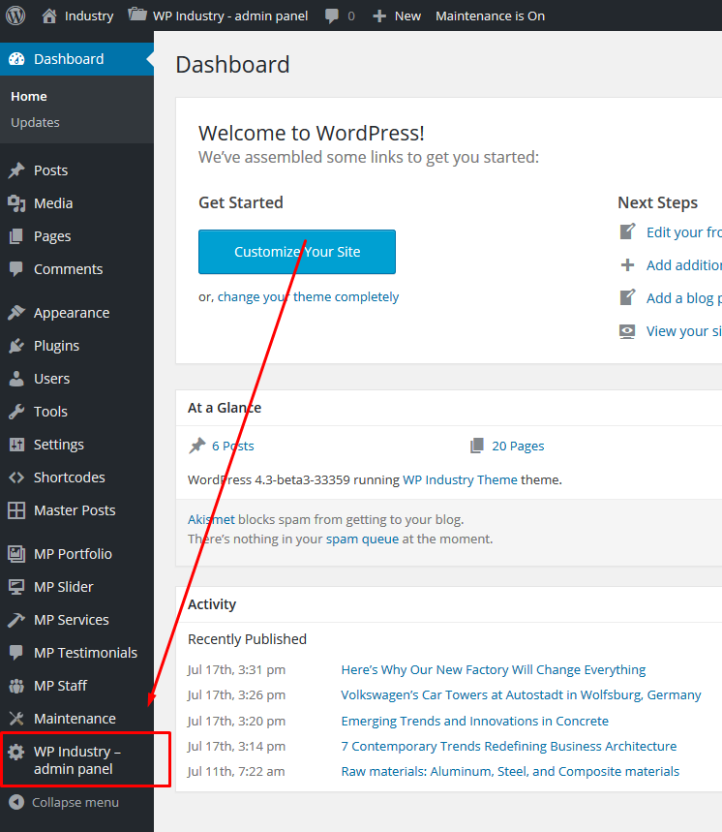The height and width of the screenshot is (832, 722).
Task: Click the Media icon in sidebar
Action: tap(16, 203)
